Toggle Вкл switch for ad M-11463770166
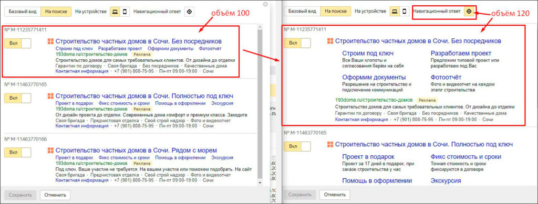Viewport: 538px width, 204px height. click(18, 152)
